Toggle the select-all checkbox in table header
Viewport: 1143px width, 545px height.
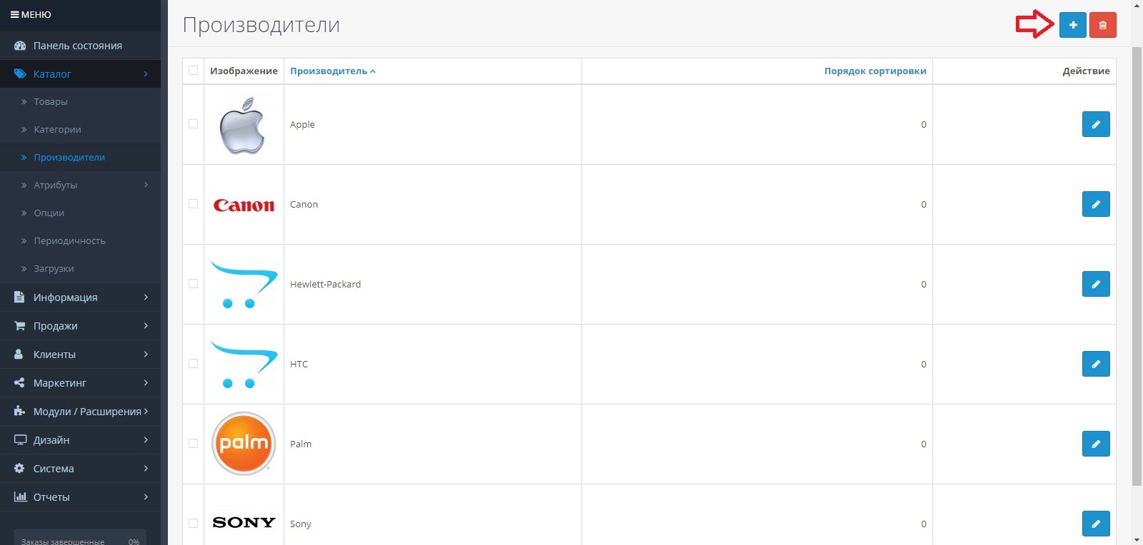pyautogui.click(x=193, y=71)
